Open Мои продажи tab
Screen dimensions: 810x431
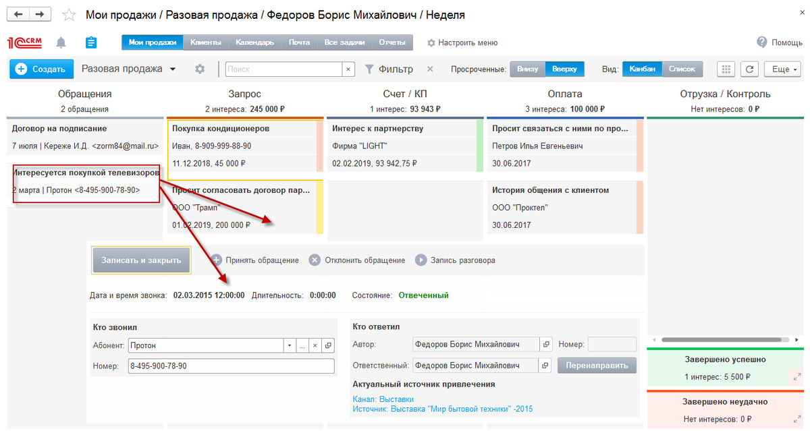tap(153, 42)
